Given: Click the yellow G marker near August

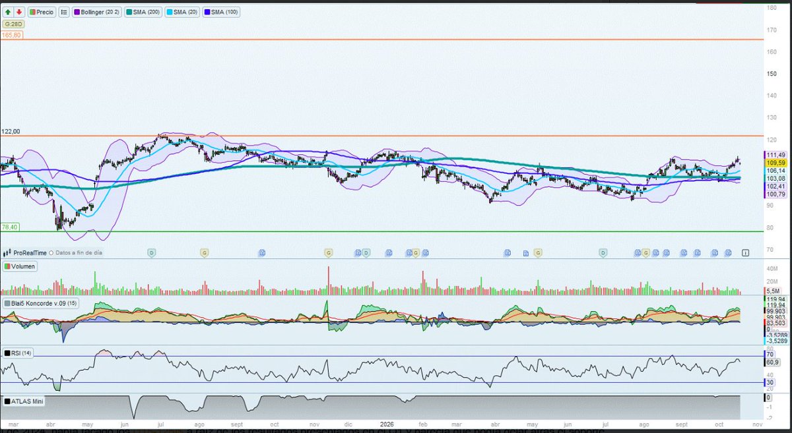Looking at the screenshot, I should pos(205,252).
